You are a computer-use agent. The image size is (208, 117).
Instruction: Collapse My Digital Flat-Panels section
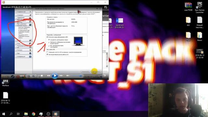[x=24, y=25]
